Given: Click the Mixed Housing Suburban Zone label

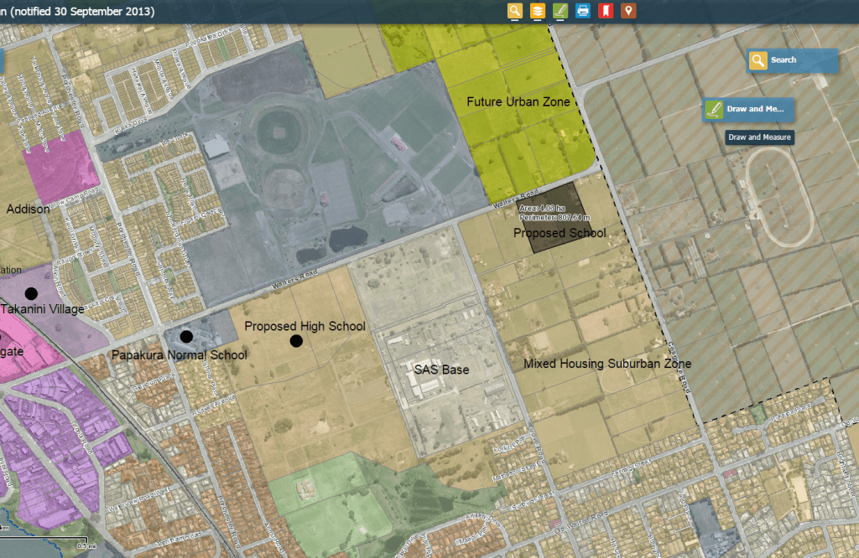Looking at the screenshot, I should point(607,364).
